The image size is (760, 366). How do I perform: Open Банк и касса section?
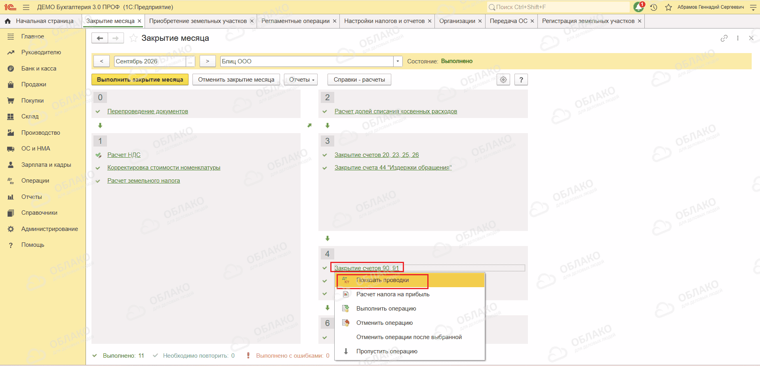[39, 69]
